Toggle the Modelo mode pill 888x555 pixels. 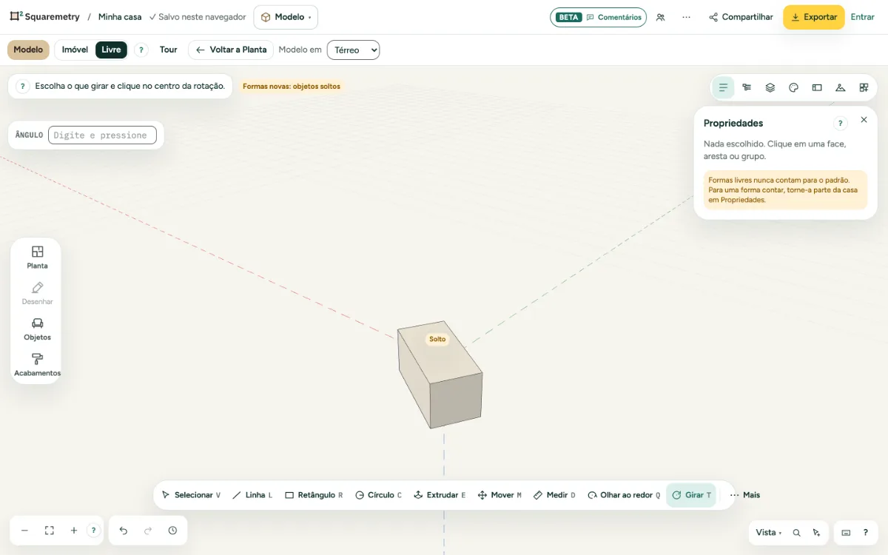coord(28,50)
